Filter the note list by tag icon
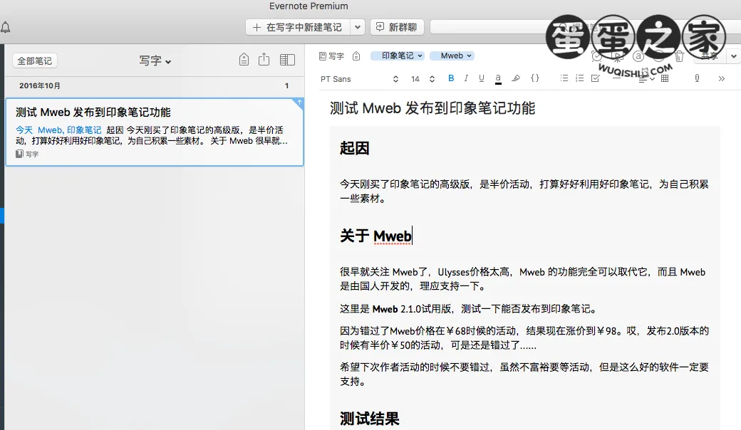 coord(244,60)
